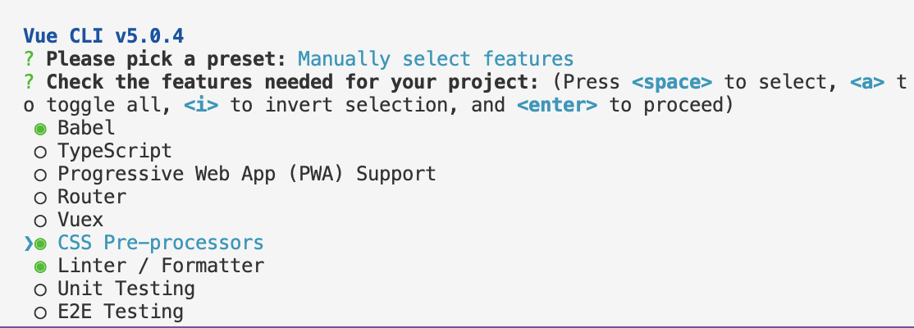The image size is (914, 328).
Task: Toggle the Babel checked circle
Action: click(40, 130)
